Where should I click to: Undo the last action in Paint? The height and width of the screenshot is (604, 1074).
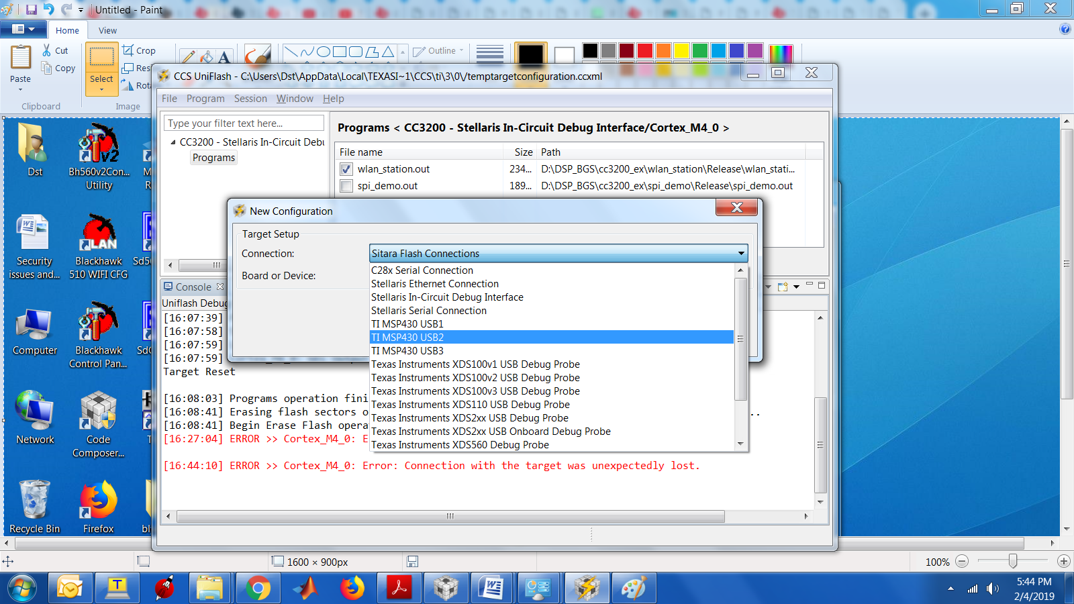(49, 9)
